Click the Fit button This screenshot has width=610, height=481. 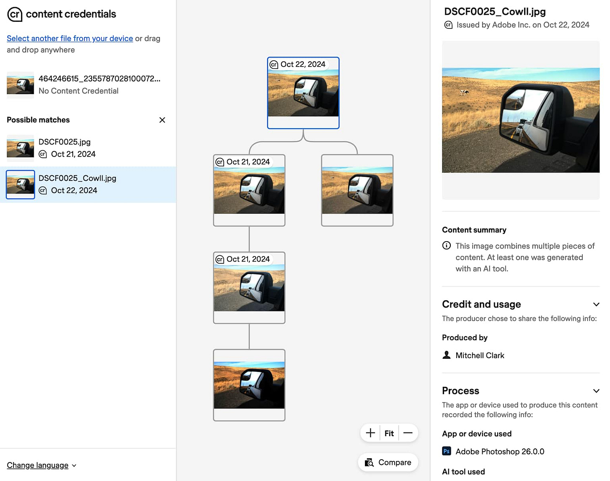click(x=389, y=433)
